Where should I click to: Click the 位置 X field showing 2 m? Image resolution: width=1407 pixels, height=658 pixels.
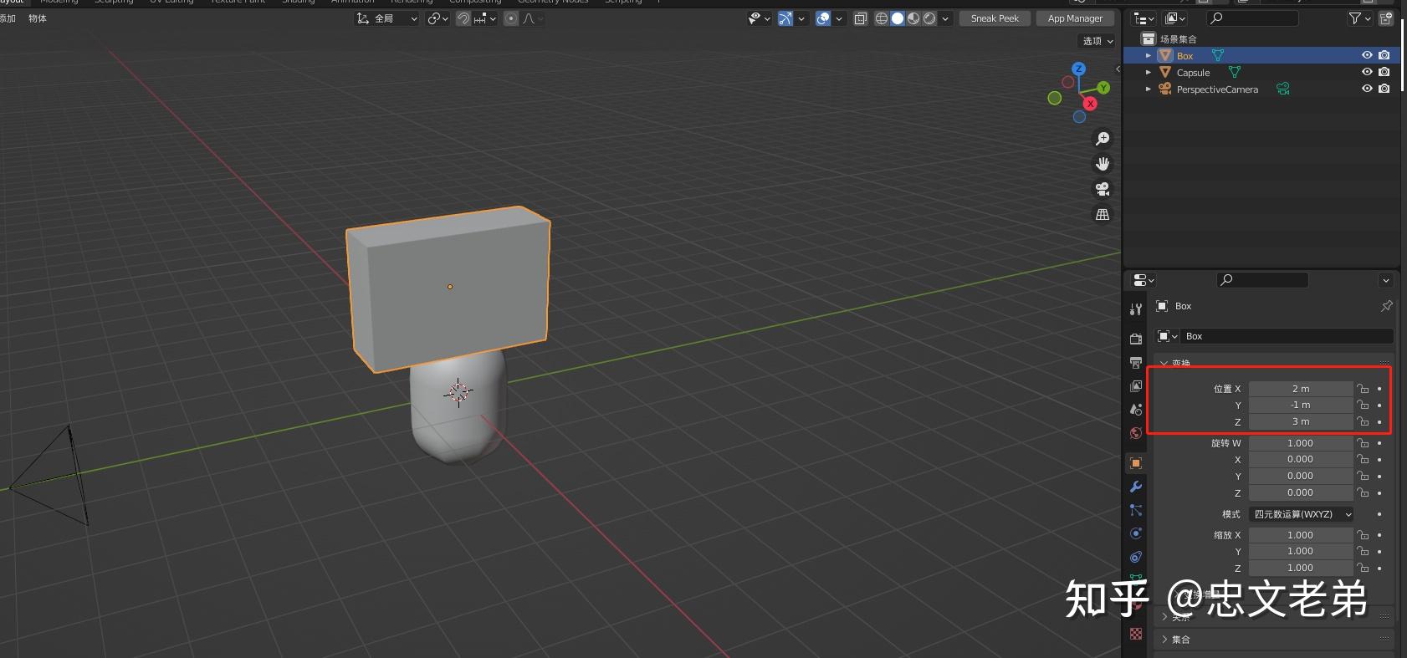point(1300,389)
